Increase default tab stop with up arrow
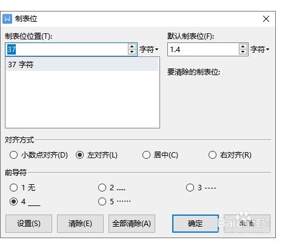288x243 pixels. (243, 47)
